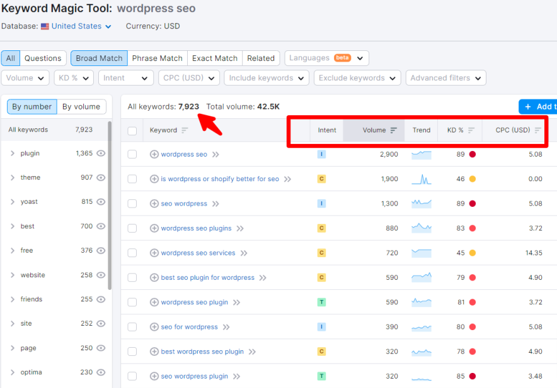557x388 pixels.
Task: Check the select-all checkbox in table header
Action: pos(133,130)
